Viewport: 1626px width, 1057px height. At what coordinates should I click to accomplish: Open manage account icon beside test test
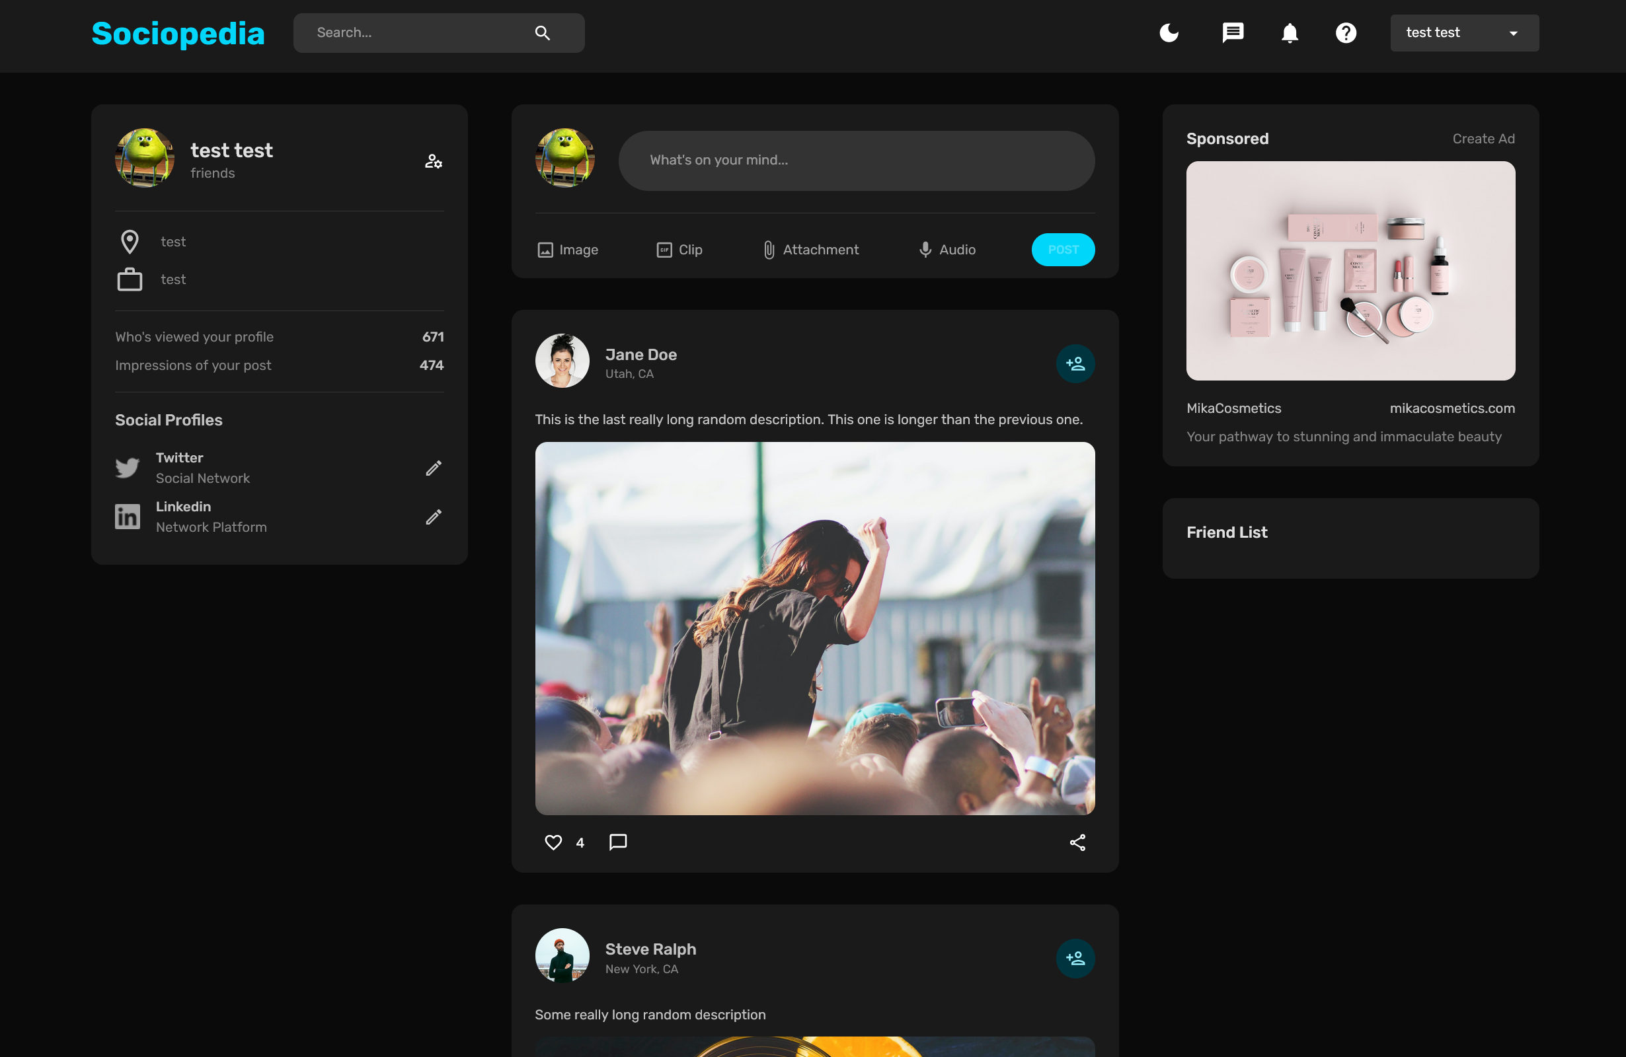[x=433, y=161]
